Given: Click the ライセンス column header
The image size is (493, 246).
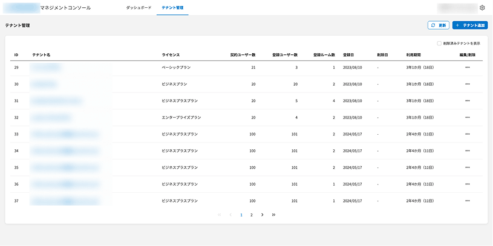Looking at the screenshot, I should 171,55.
